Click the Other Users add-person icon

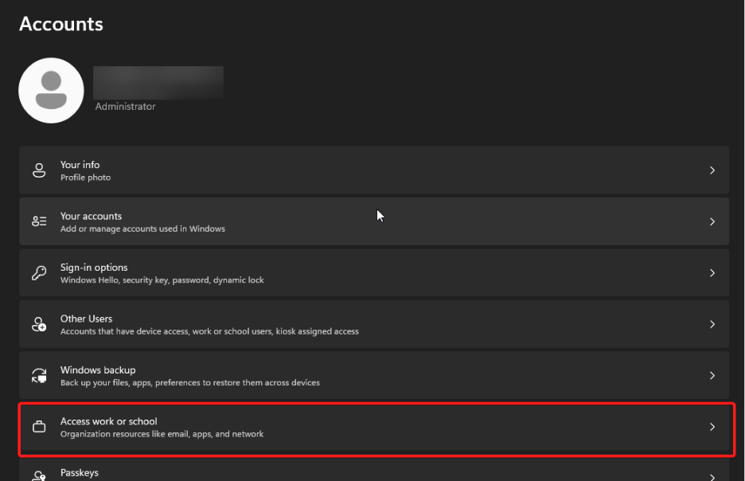click(39, 324)
